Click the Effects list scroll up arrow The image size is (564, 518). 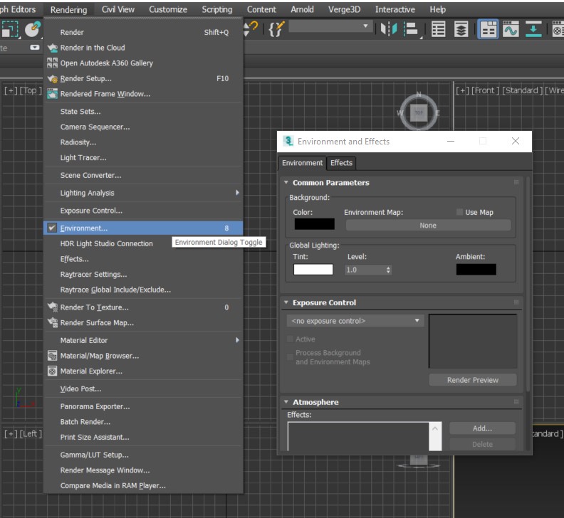(x=435, y=428)
